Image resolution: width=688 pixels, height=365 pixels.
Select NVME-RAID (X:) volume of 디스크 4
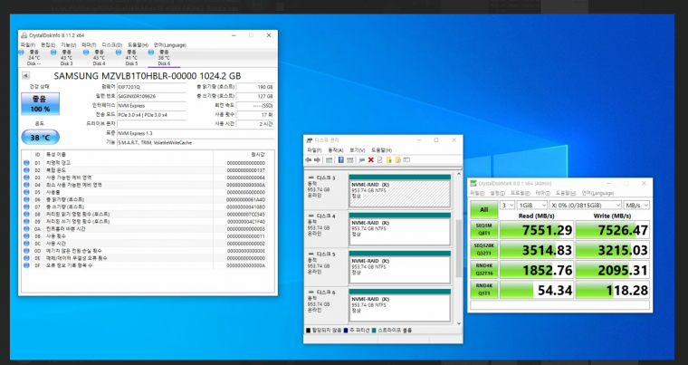click(x=400, y=232)
